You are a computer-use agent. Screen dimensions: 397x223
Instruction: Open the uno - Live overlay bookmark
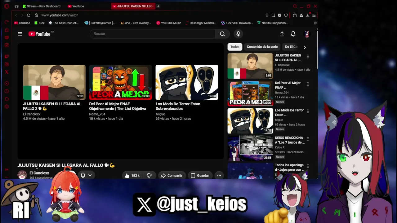(136, 23)
